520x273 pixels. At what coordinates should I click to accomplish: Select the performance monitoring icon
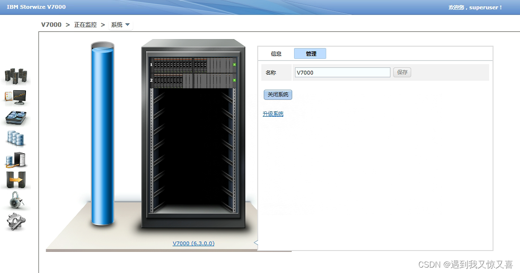pyautogui.click(x=16, y=97)
